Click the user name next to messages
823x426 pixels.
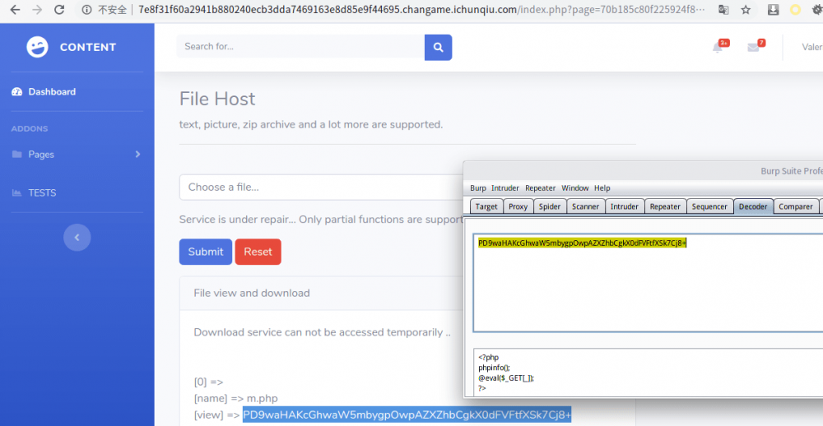[x=812, y=47]
